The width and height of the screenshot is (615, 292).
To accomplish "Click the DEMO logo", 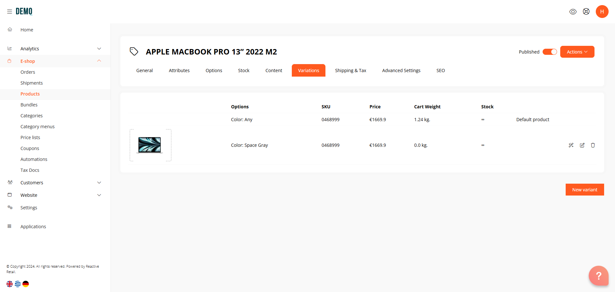I will point(24,12).
